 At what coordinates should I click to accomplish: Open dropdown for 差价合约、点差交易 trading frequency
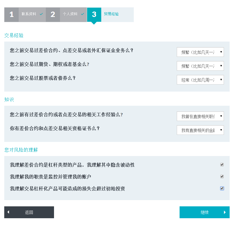(x=200, y=52)
